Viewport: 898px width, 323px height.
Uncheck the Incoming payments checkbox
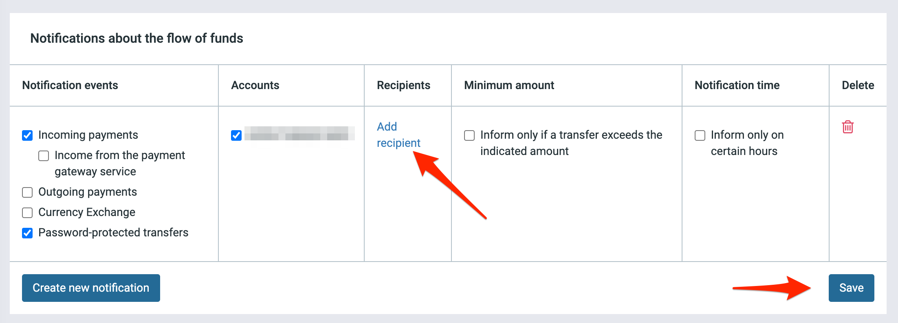[x=27, y=135]
